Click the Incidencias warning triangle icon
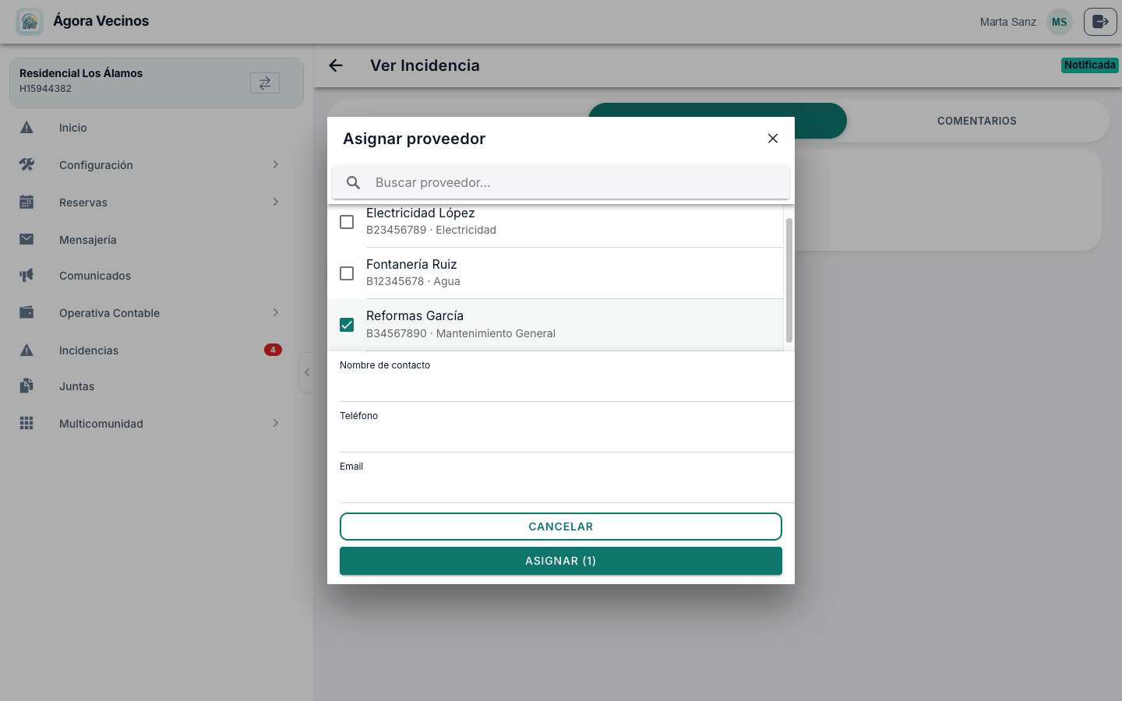Viewport: 1122px width, 701px height. pyautogui.click(x=26, y=350)
